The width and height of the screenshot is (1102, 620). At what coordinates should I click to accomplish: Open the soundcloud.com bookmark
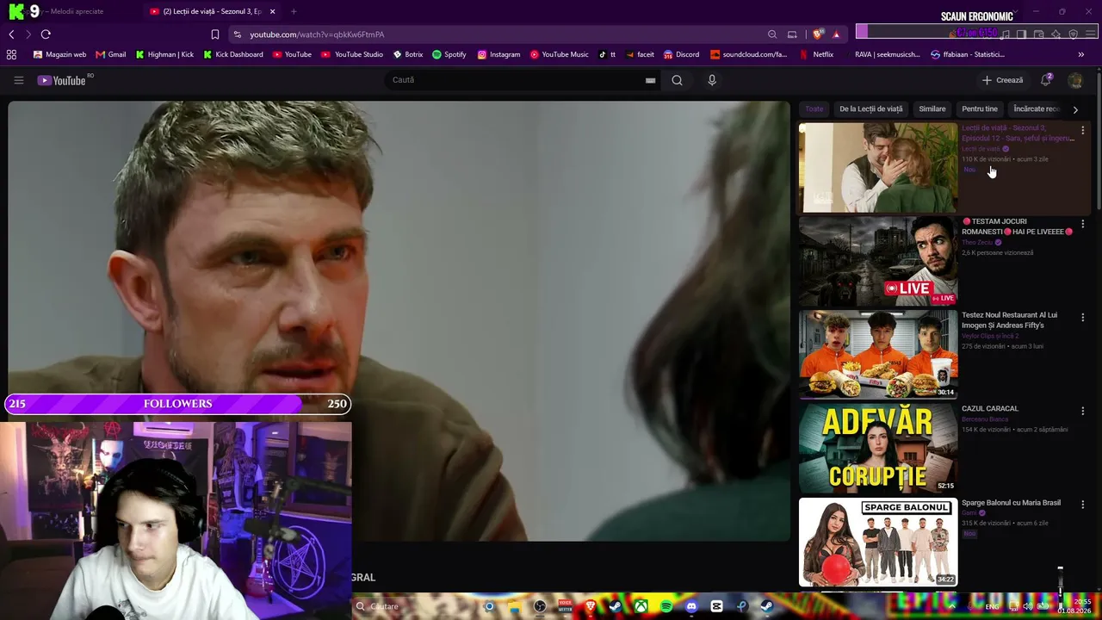click(x=749, y=54)
